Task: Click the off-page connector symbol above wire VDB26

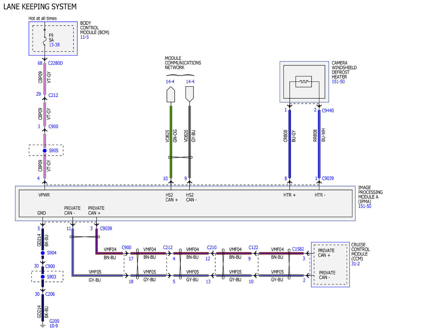Action: pos(190,95)
